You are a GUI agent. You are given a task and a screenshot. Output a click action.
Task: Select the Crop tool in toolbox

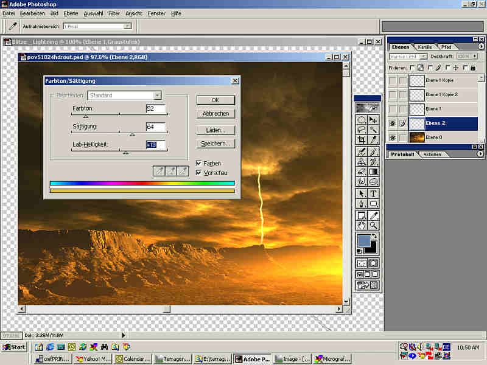[x=362, y=140]
